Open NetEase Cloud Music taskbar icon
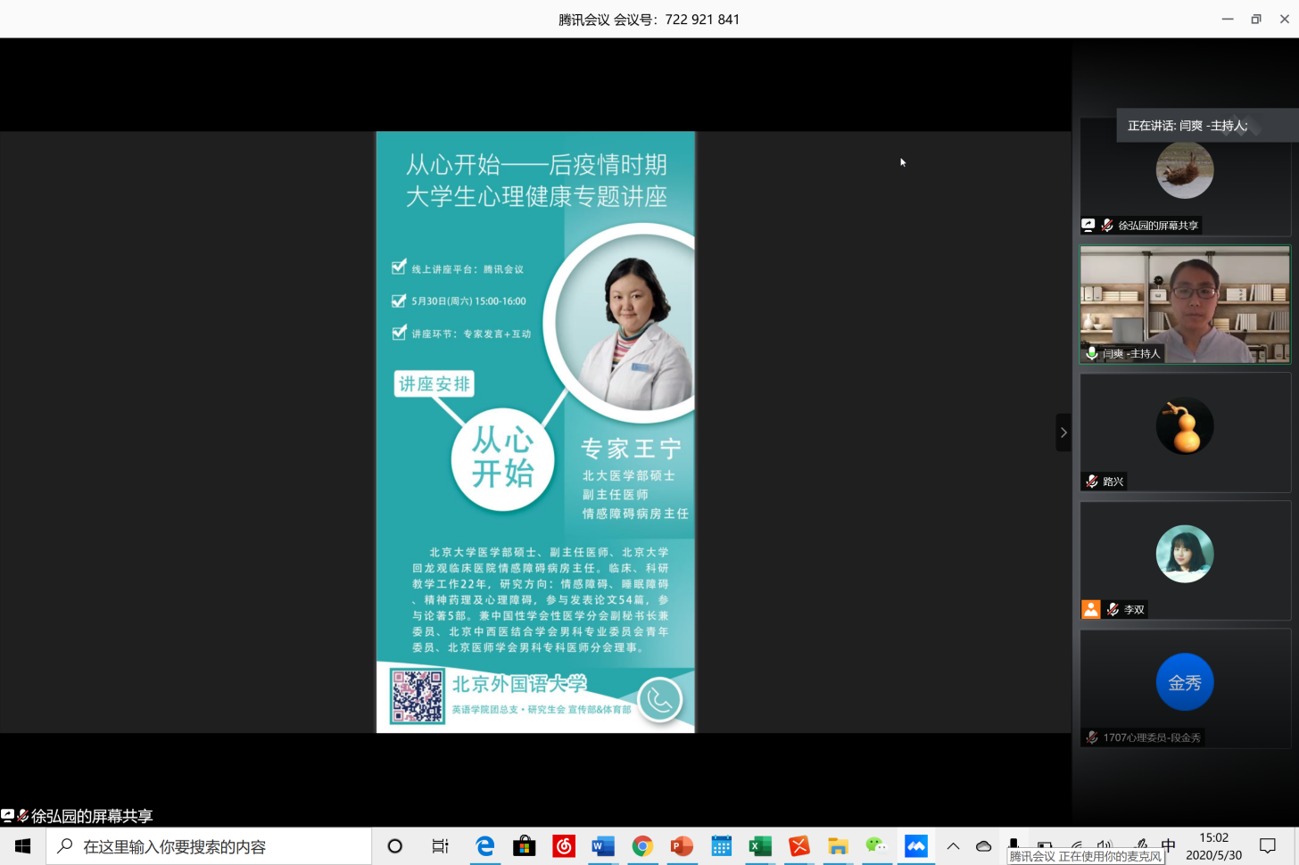Viewport: 1299px width, 865px height. [x=564, y=846]
